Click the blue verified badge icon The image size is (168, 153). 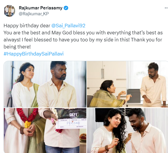tap(66, 8)
